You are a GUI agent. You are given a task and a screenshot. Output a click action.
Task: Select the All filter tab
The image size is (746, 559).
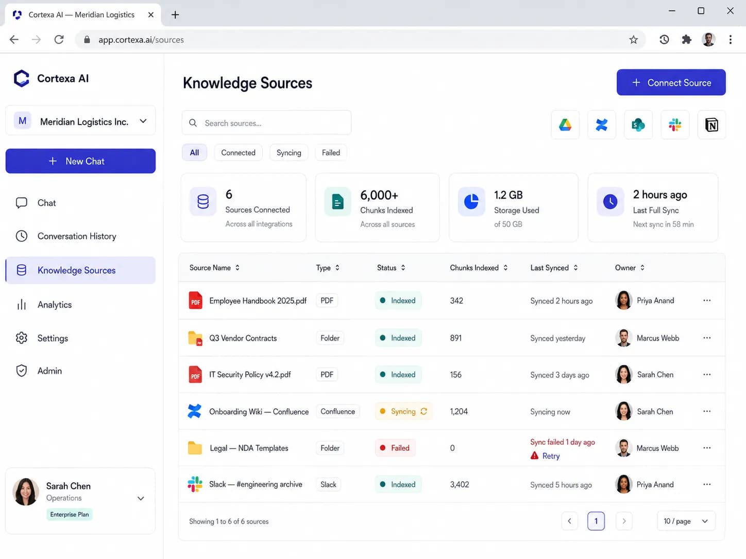[194, 152]
